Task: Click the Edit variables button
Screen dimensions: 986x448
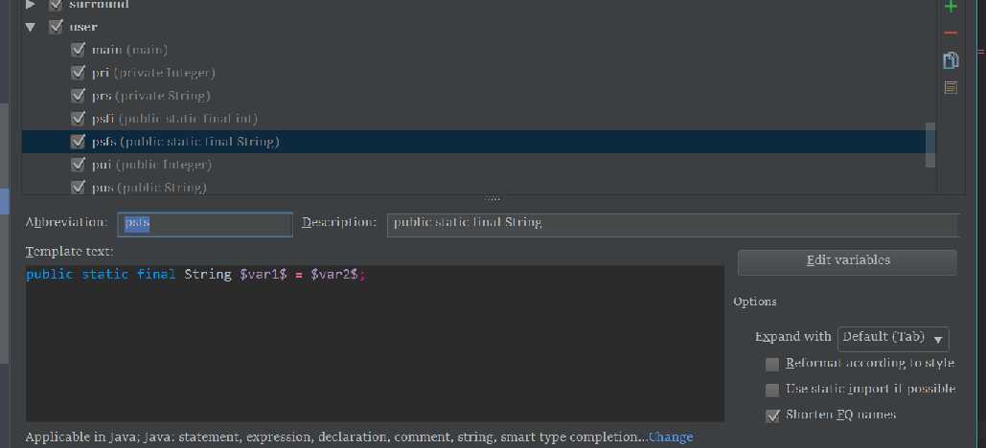Action: 847,262
